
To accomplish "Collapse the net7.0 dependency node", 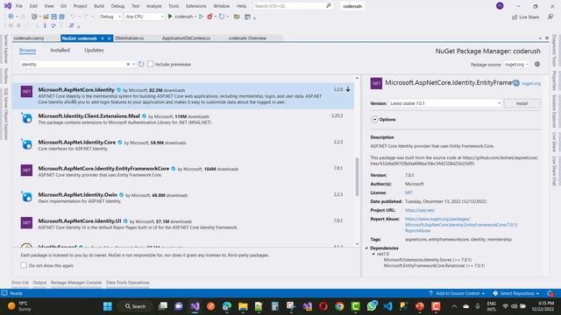I will click(373, 254).
